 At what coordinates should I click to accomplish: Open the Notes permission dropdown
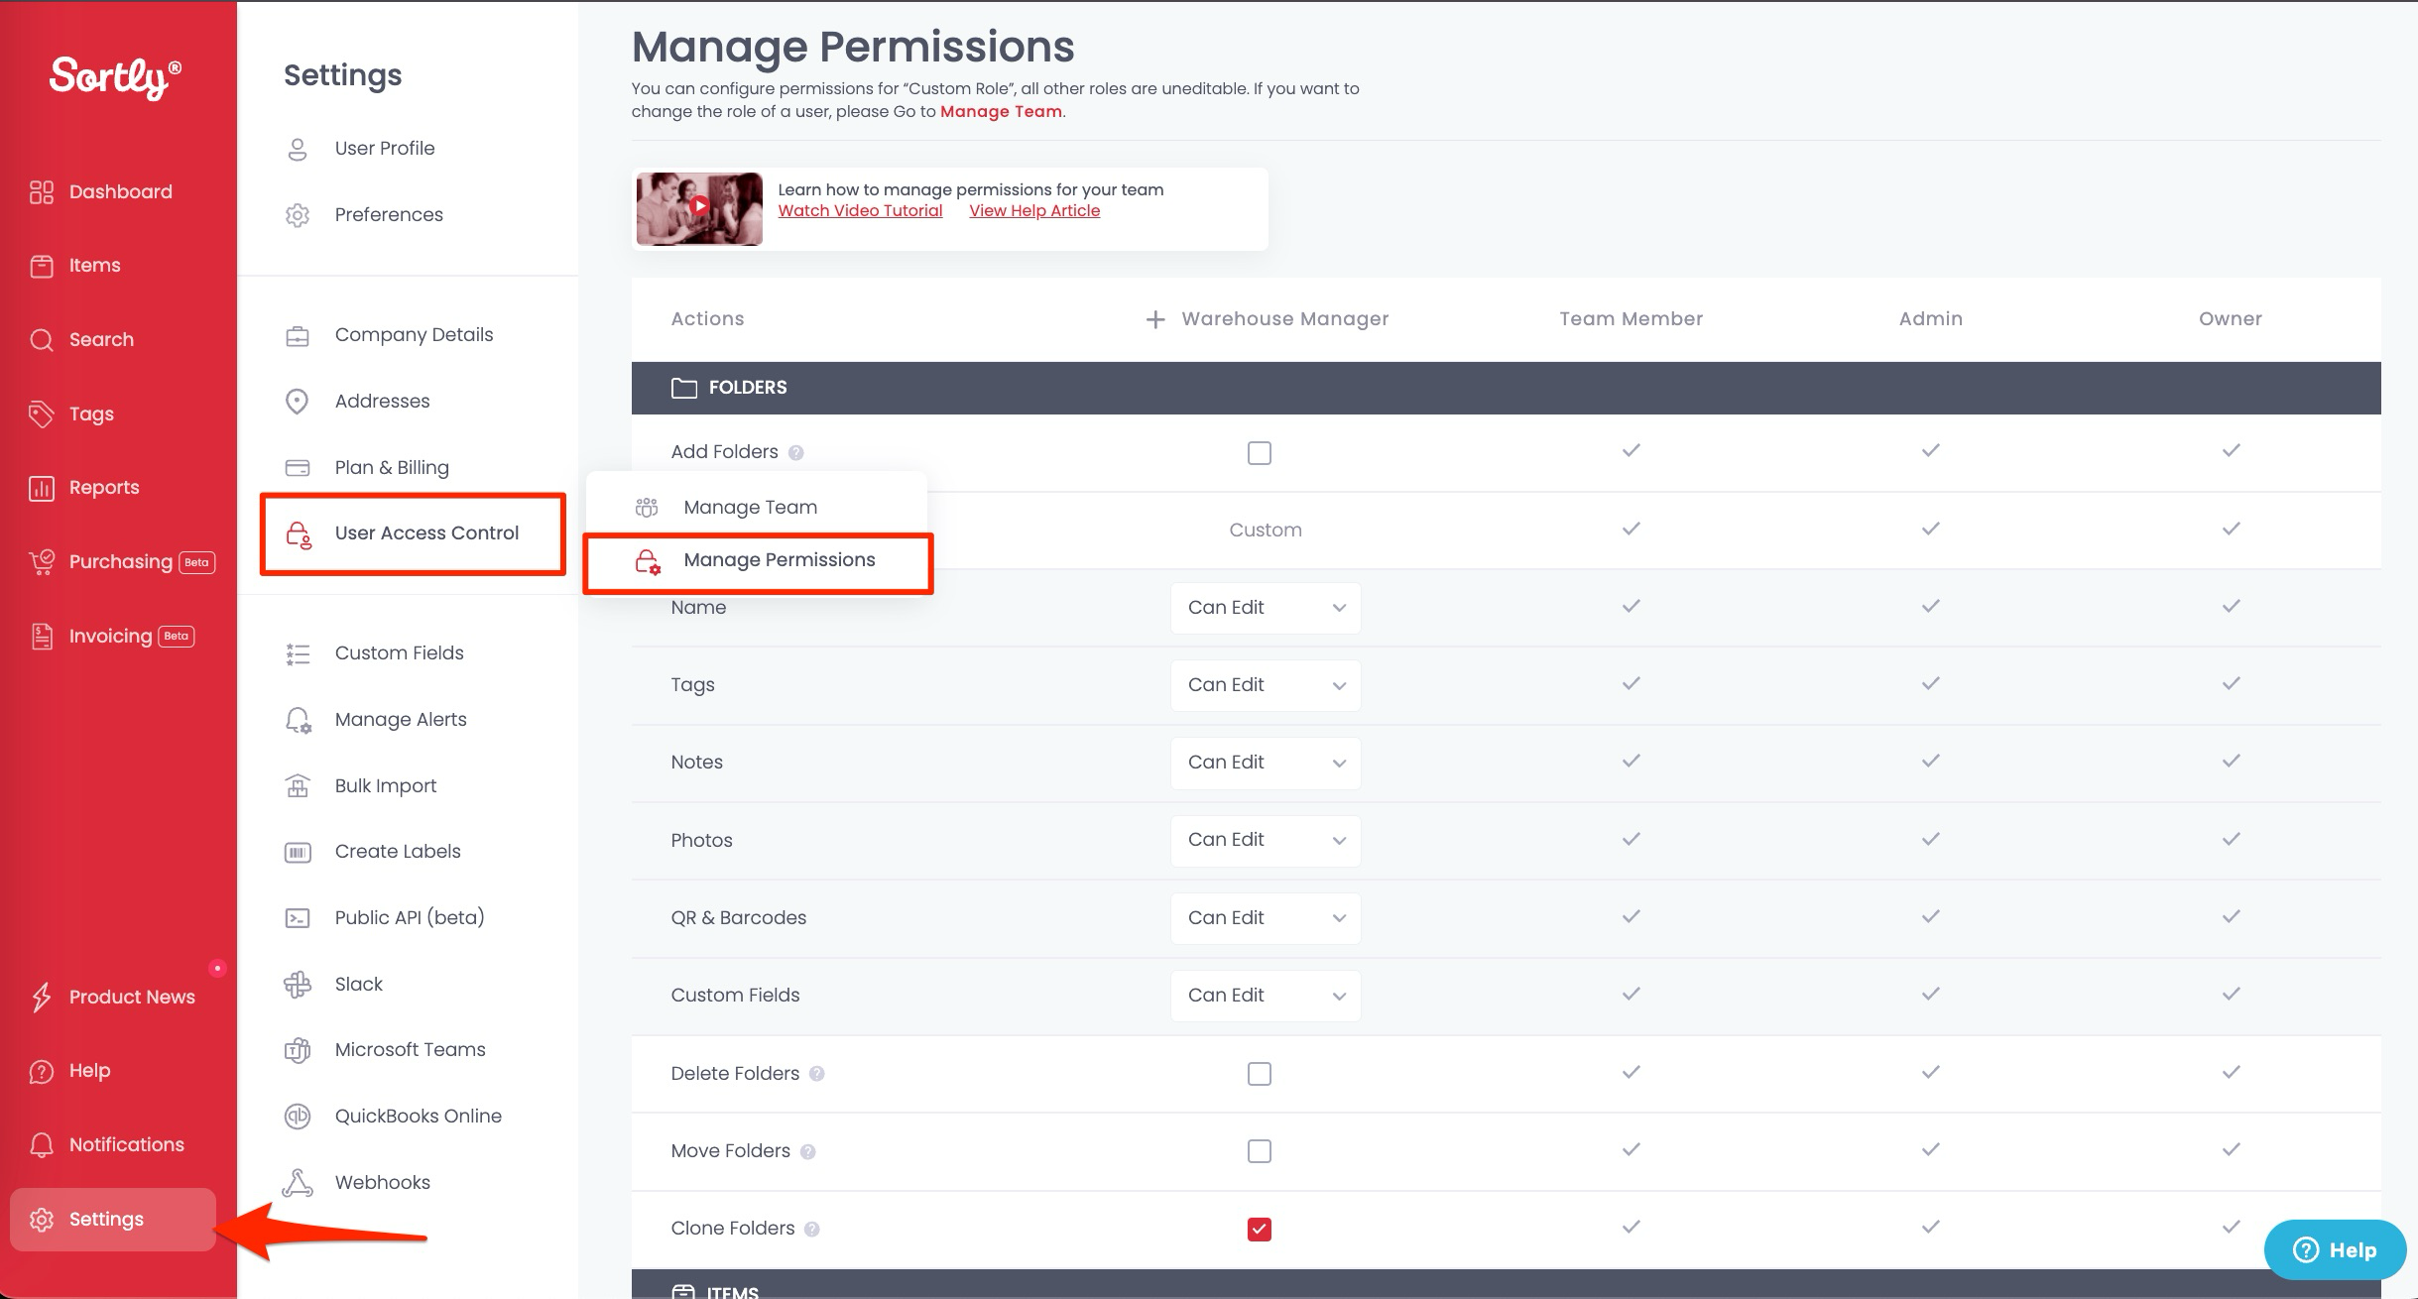coord(1265,762)
